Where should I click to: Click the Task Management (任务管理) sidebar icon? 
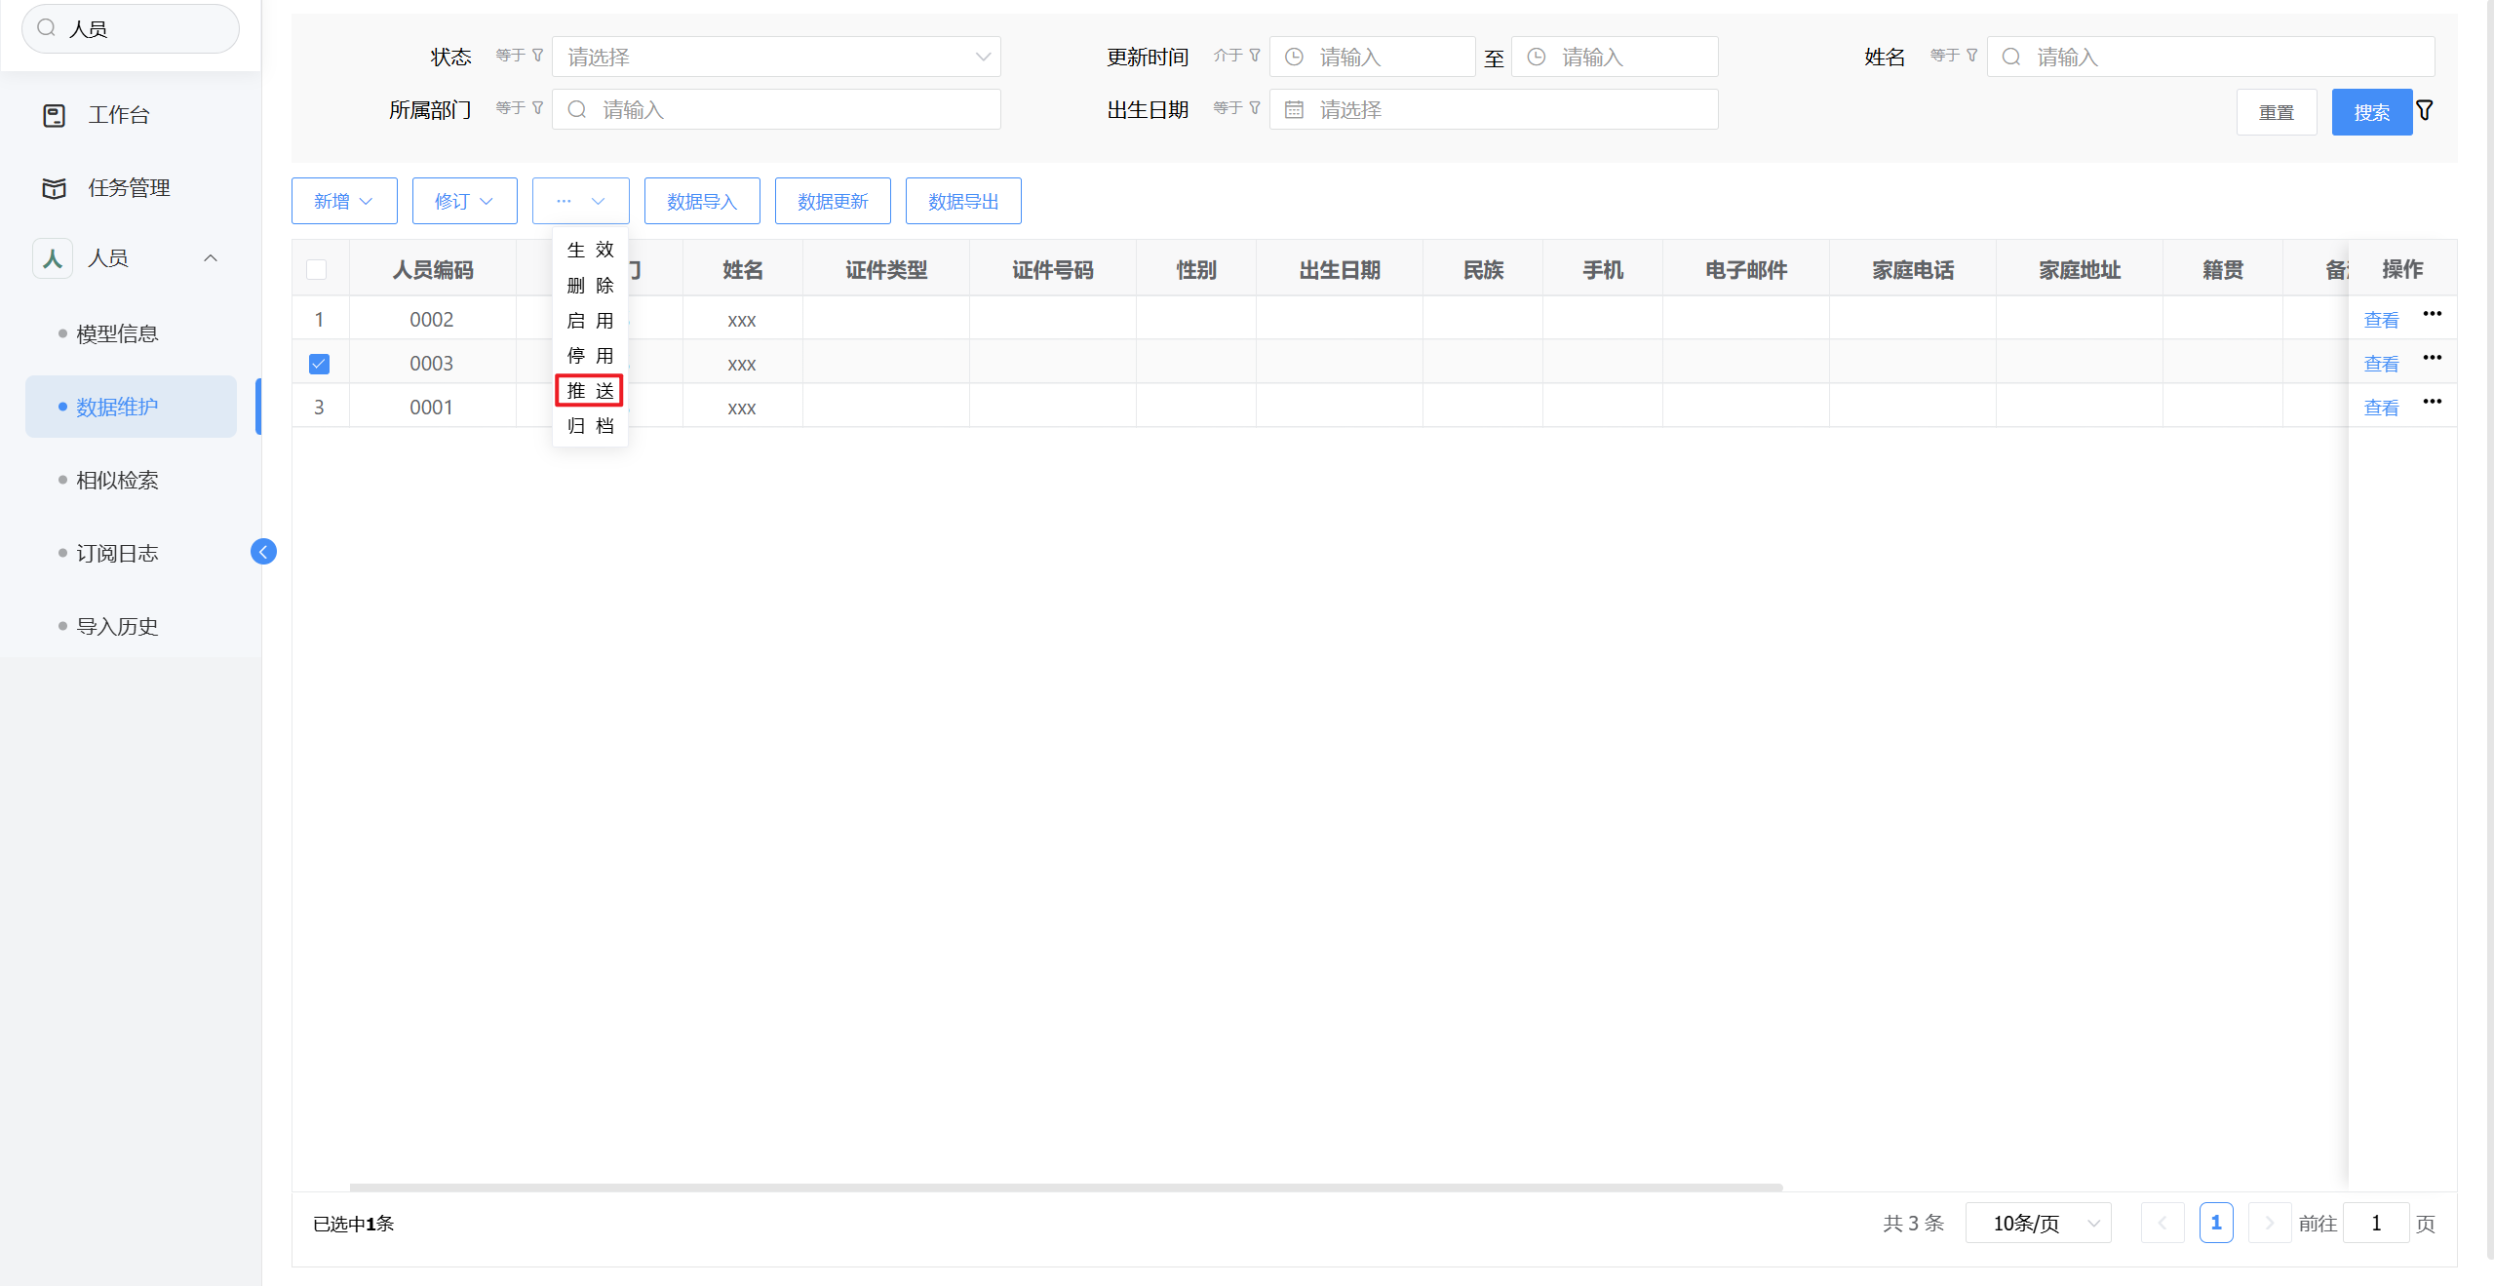55,188
